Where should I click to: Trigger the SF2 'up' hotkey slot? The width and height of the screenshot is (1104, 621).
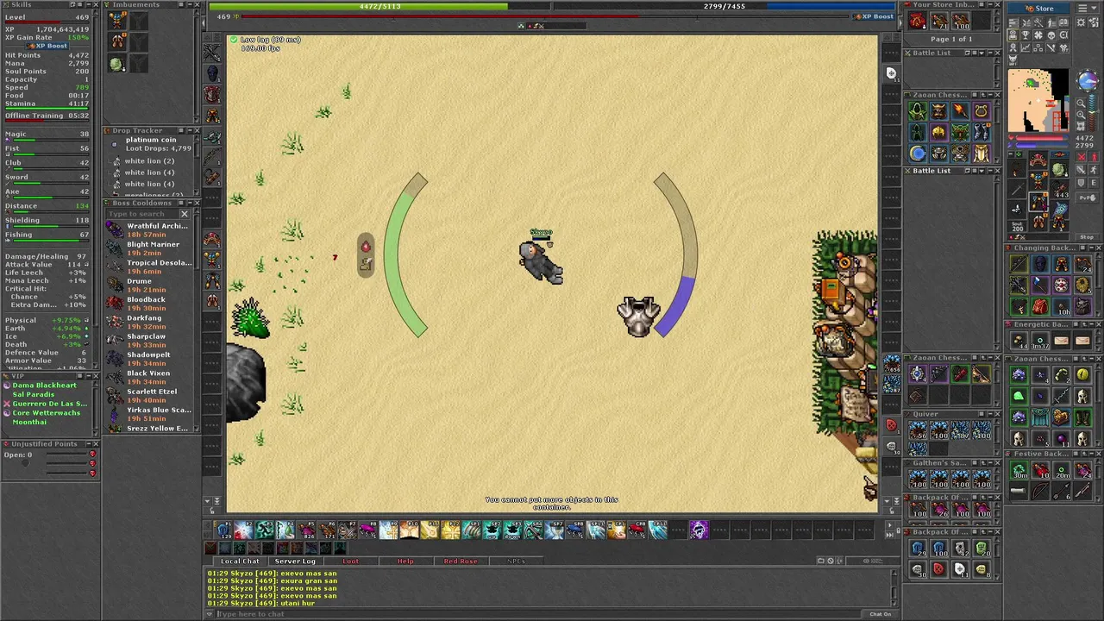click(492, 530)
